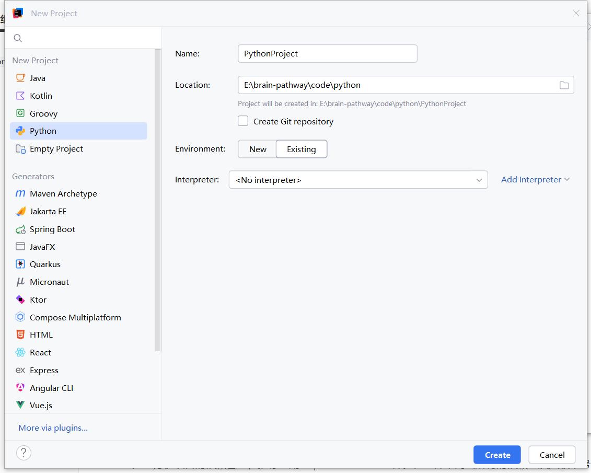Click the Empty Project folder icon
Viewport: 591px width, 473px height.
coord(20,148)
